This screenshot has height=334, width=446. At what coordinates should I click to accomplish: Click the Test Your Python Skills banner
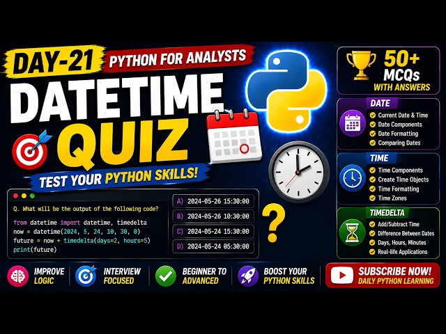(x=118, y=177)
